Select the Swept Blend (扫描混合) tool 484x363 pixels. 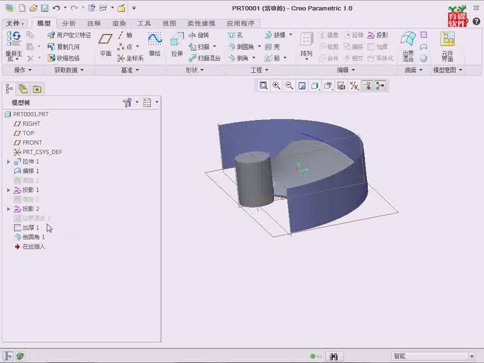tap(205, 58)
